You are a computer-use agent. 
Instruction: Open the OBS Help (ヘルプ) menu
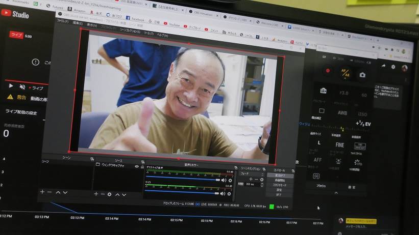162,35
